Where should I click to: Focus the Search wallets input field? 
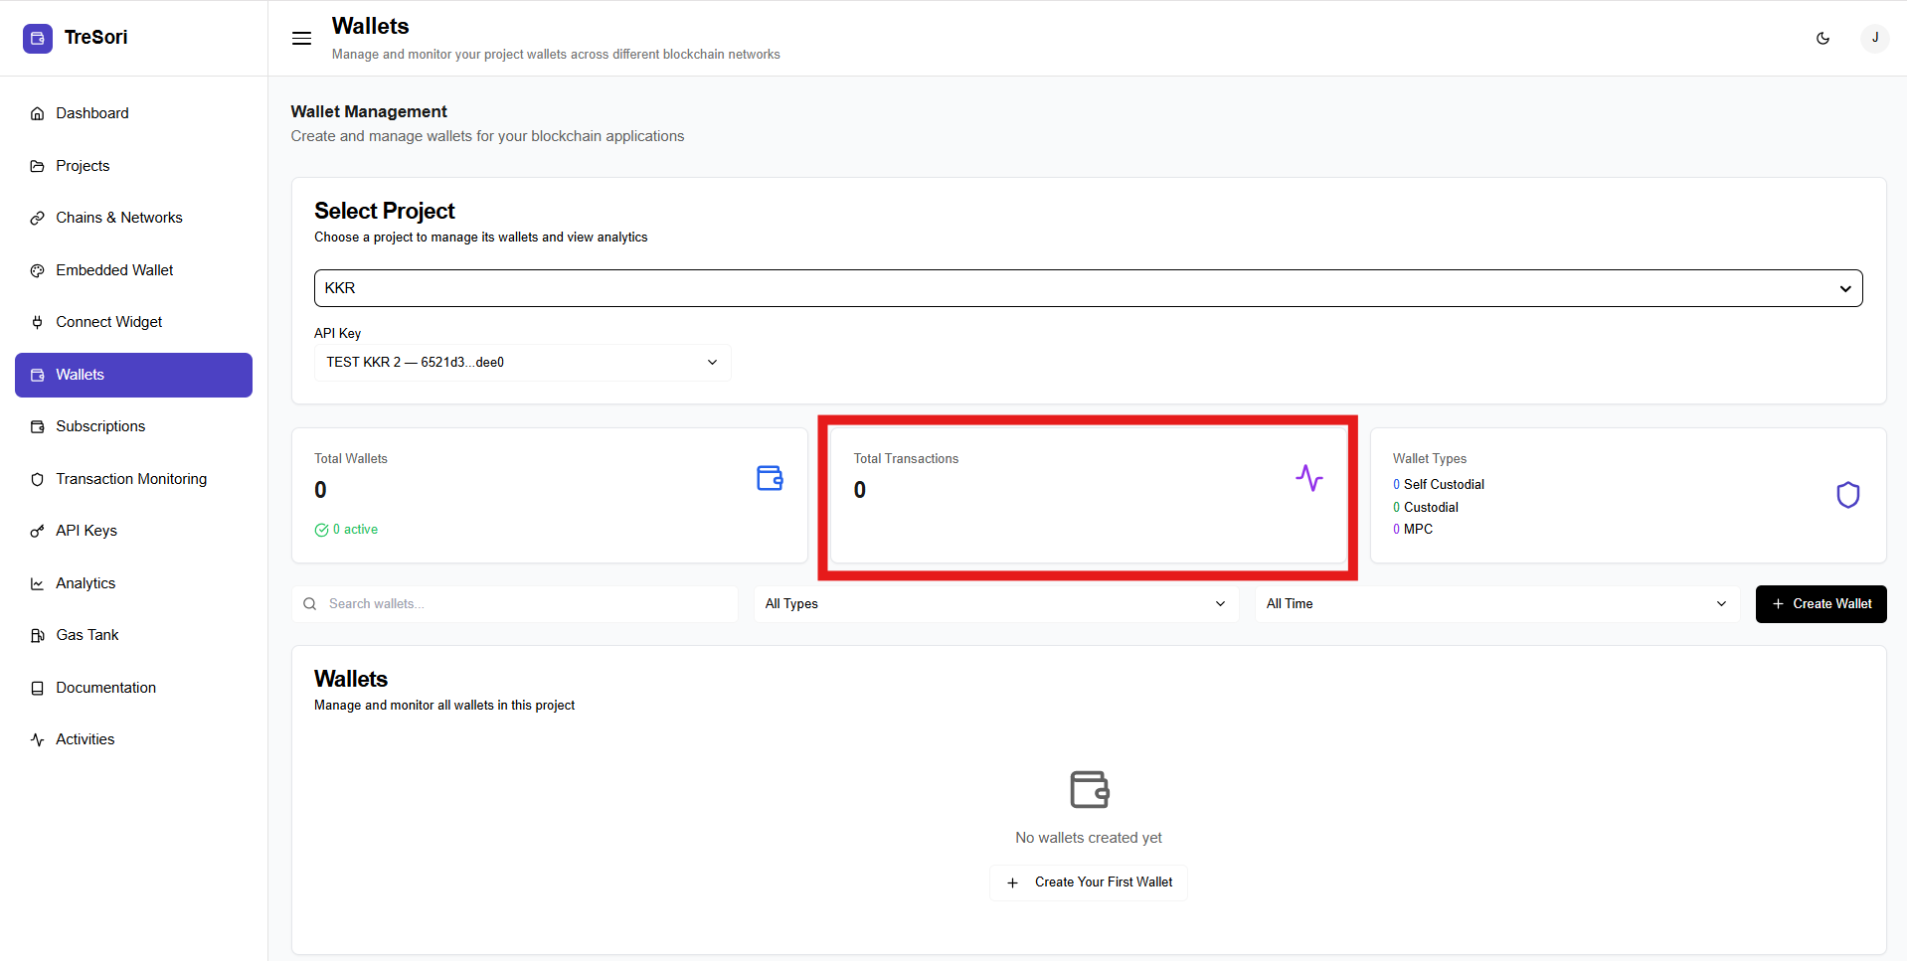click(x=527, y=604)
